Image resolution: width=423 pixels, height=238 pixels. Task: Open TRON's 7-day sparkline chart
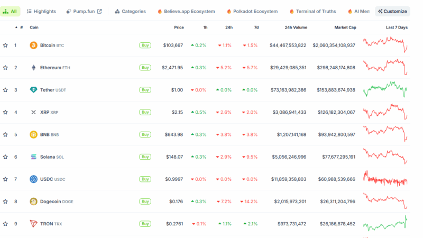coord(385,223)
